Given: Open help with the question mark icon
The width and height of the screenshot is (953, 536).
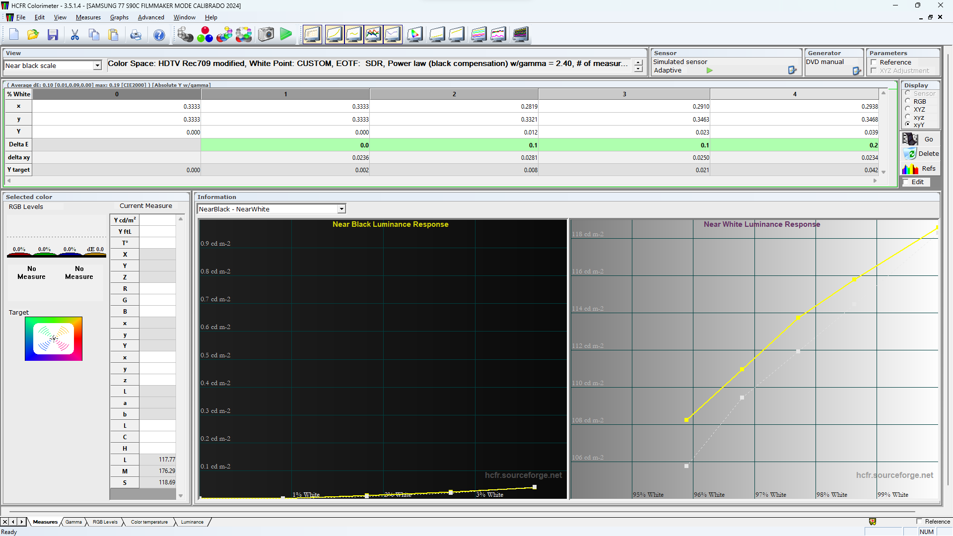Looking at the screenshot, I should [159, 35].
